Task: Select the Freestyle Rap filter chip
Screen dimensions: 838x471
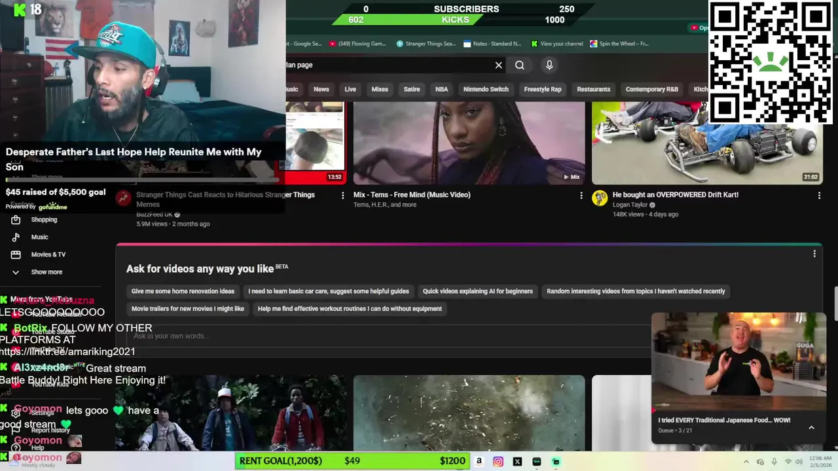Action: point(543,89)
